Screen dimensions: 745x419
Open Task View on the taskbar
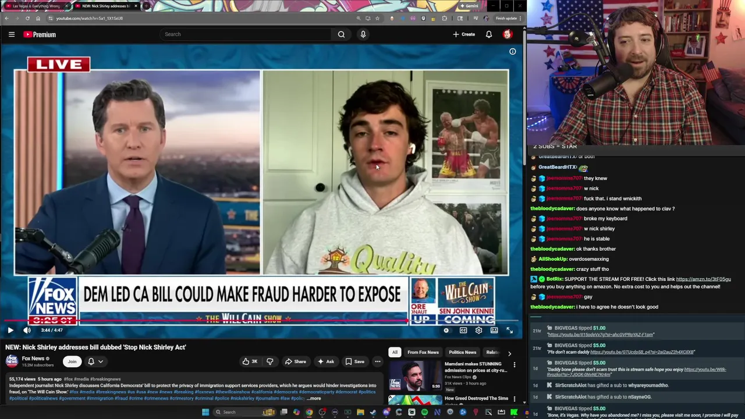(283, 412)
